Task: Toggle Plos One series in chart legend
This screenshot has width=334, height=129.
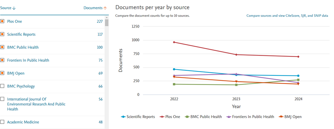Action: (x=170, y=117)
